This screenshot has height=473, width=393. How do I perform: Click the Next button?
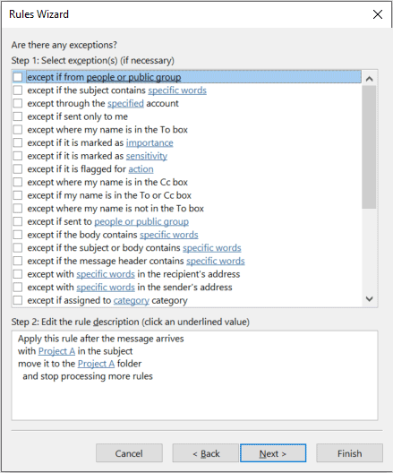coord(273,453)
